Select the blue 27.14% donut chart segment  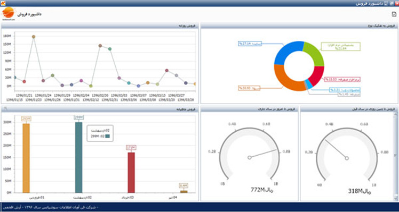coord(287,53)
